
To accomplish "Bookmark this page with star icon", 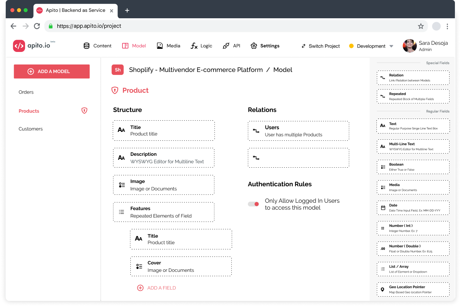I will (x=421, y=26).
